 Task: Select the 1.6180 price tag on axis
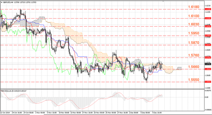tap(208, 9)
